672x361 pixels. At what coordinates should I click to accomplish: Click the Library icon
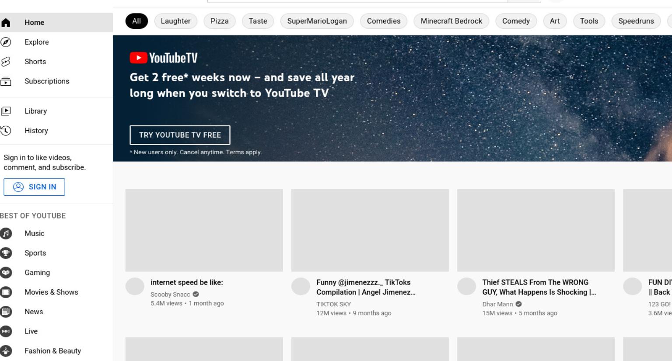coord(6,111)
